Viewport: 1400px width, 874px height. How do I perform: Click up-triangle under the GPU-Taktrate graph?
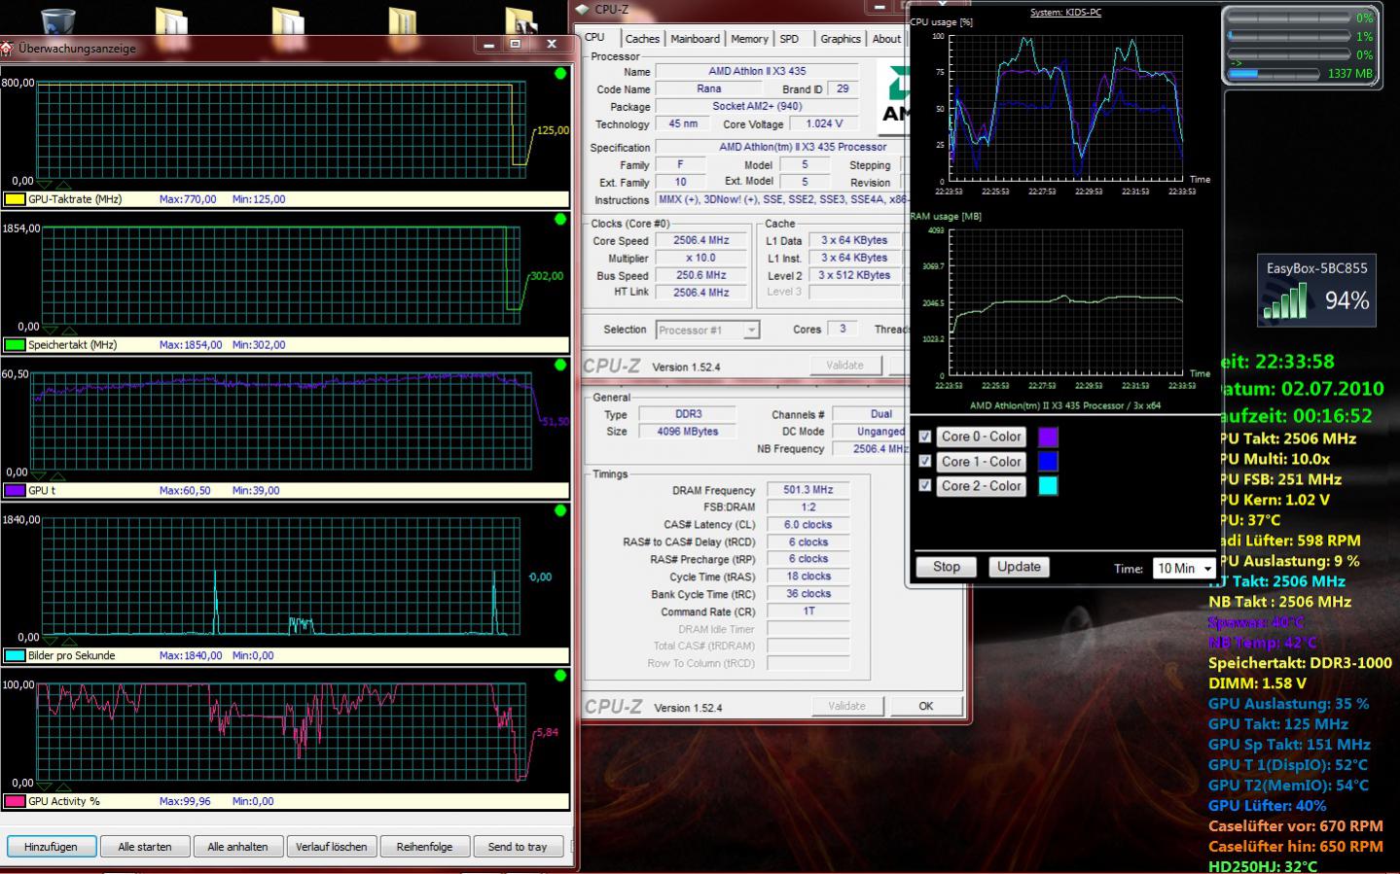click(x=63, y=184)
